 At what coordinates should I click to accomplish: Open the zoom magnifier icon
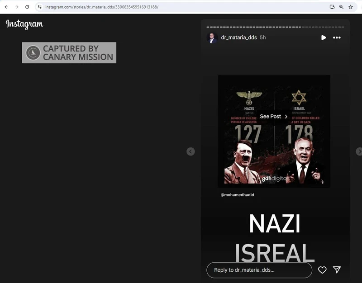point(341,7)
